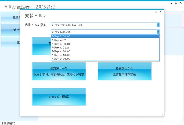Open 主菜单 in the manager sidebar
The height and width of the screenshot is (125, 184).
click(10, 17)
